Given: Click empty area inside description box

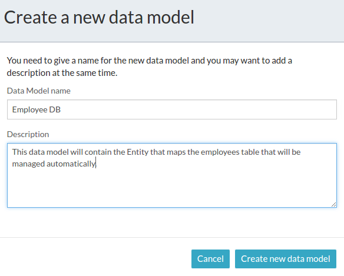Looking at the screenshot, I should pyautogui.click(x=172, y=188).
